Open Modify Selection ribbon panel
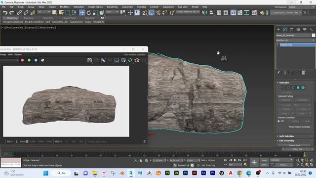Image resolution: width=316 pixels, height=178 pixels. pyautogui.click(x=34, y=22)
